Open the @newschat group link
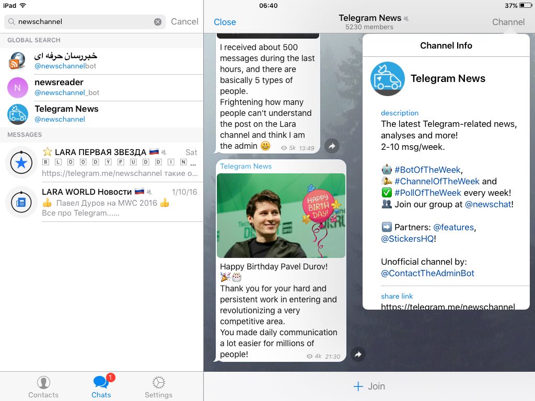 pos(488,204)
